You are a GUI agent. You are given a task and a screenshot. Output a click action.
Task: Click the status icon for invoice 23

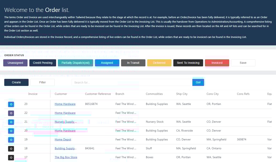click(11, 104)
